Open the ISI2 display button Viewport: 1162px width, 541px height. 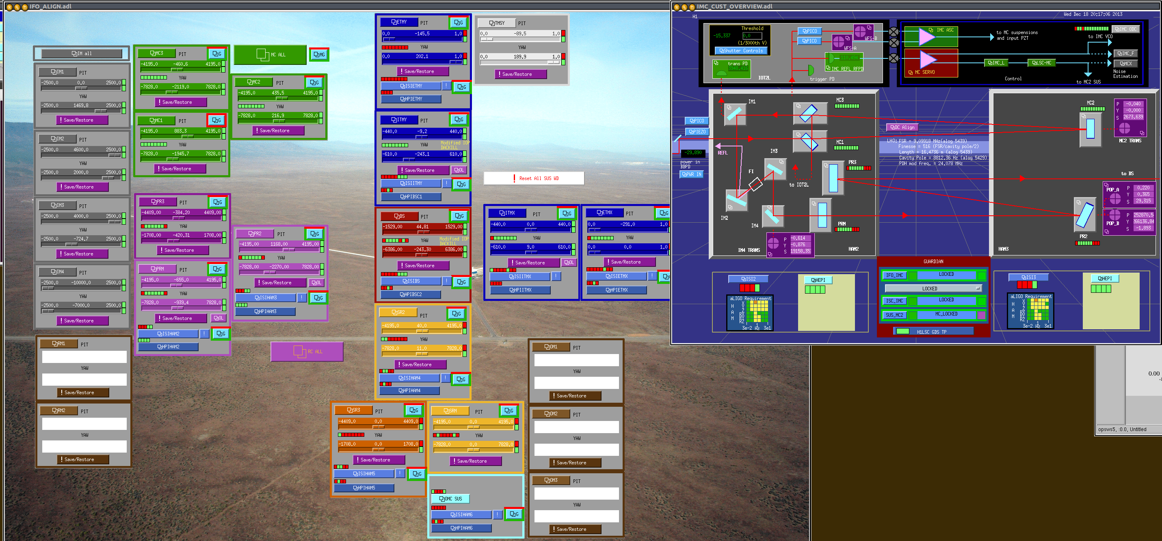click(749, 279)
